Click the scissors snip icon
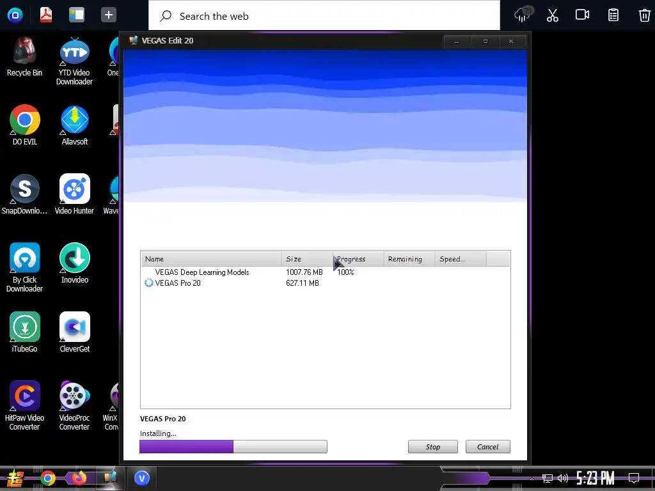The width and height of the screenshot is (655, 491). pyautogui.click(x=552, y=15)
